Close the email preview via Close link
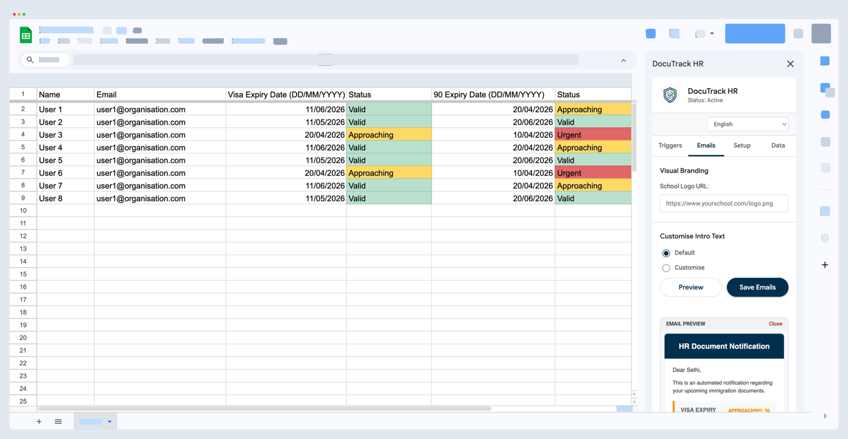Viewport: 848px width, 439px height. tap(775, 324)
